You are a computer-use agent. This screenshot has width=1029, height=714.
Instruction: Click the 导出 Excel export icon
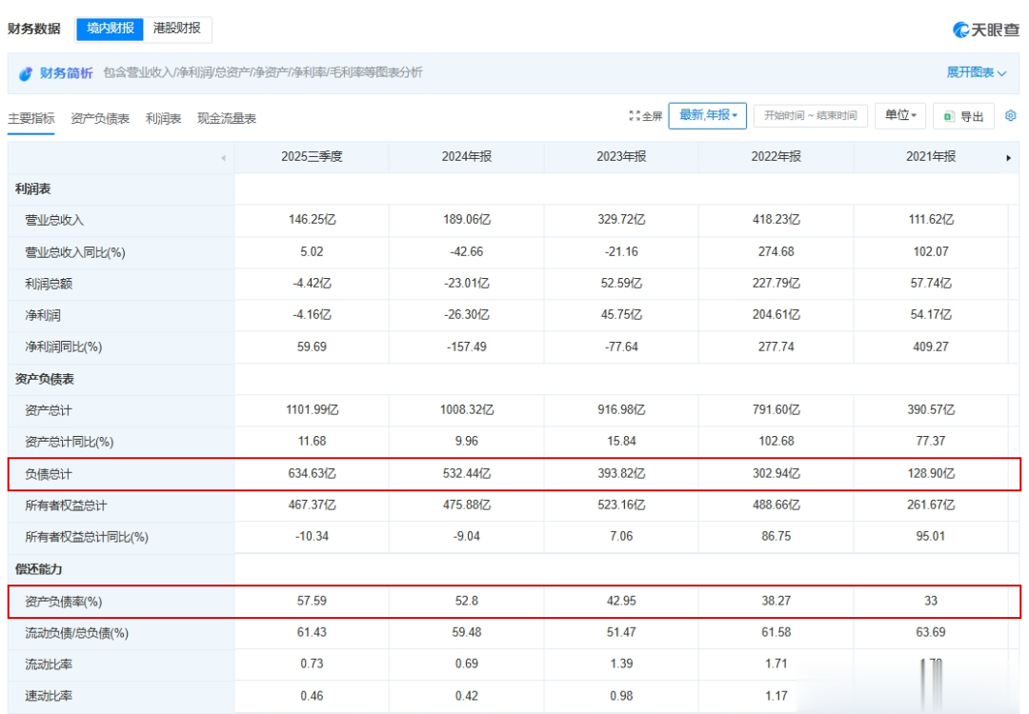[x=949, y=116]
